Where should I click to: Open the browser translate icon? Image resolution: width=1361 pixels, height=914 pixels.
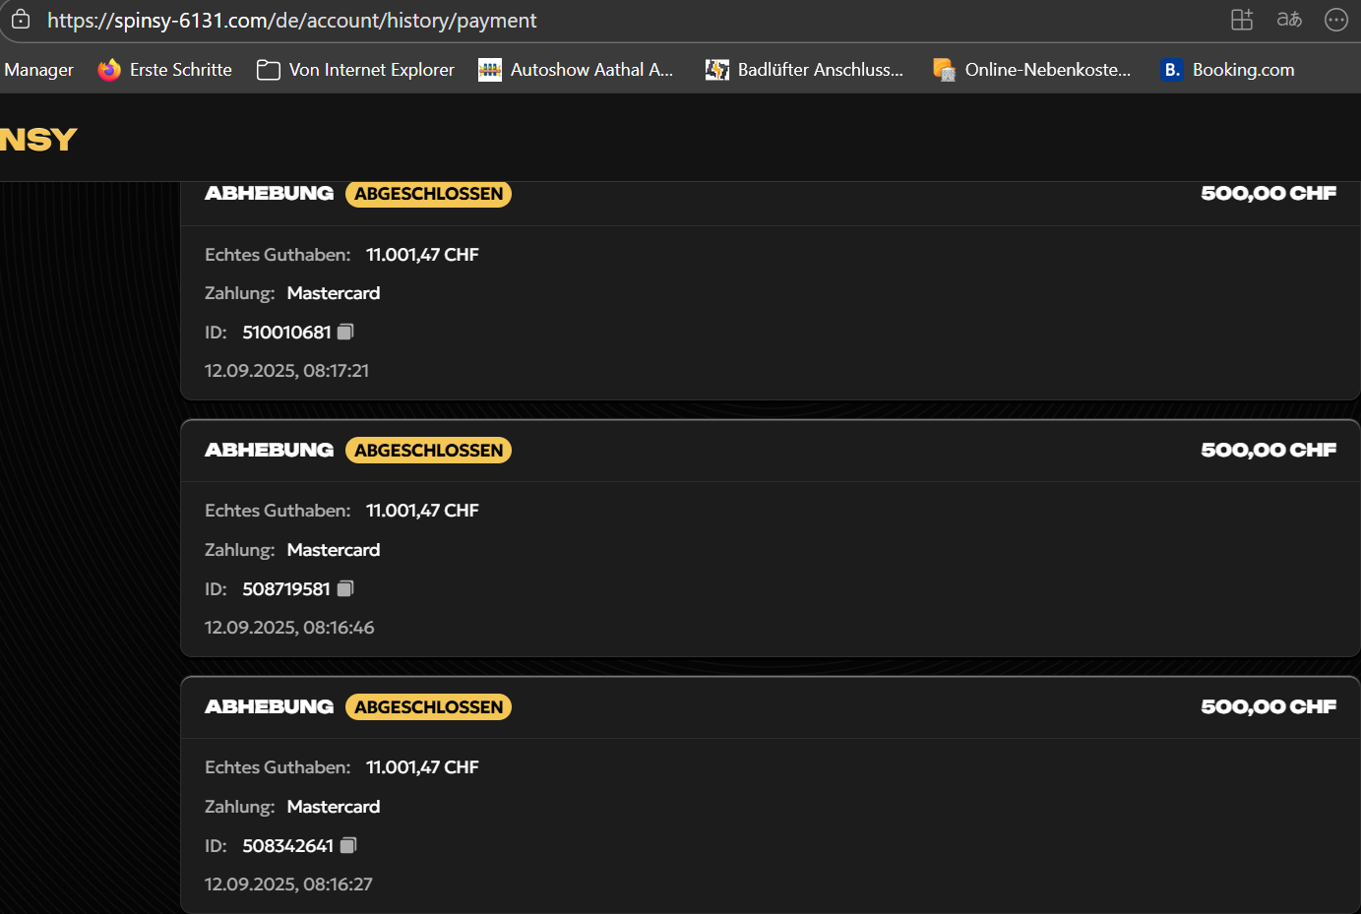pos(1289,20)
